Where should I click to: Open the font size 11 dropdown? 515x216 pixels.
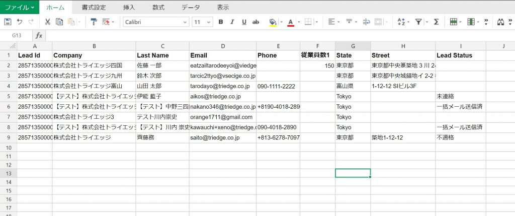click(209, 22)
